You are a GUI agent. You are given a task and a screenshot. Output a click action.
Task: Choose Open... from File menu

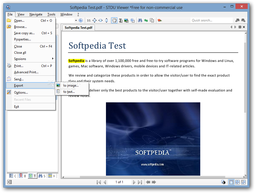[x=31, y=21]
